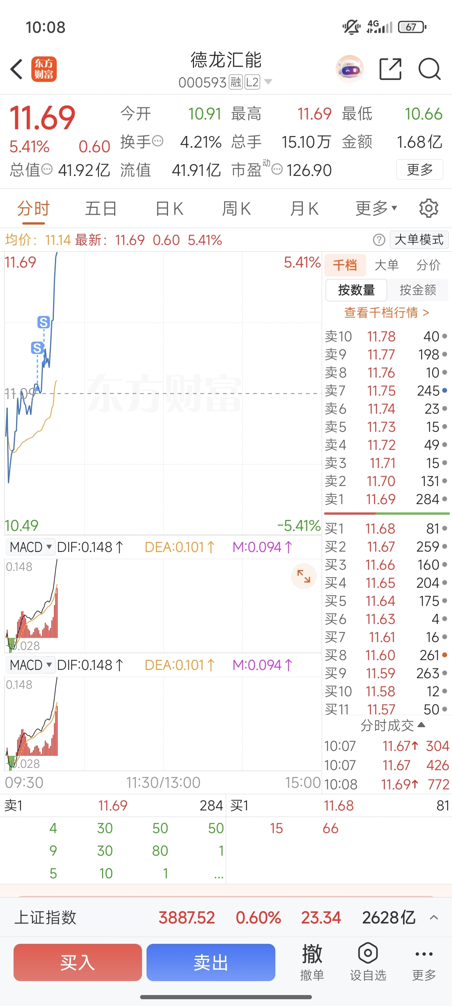Tap 更多 quote details button
Viewport: 452px width, 1006px height.
click(x=420, y=170)
